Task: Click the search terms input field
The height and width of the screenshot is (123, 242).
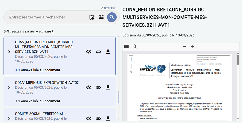Action: click(x=45, y=17)
